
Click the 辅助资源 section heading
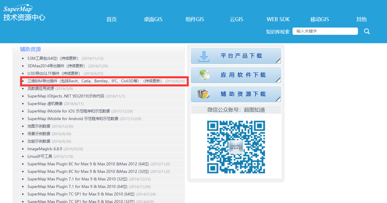(31, 49)
